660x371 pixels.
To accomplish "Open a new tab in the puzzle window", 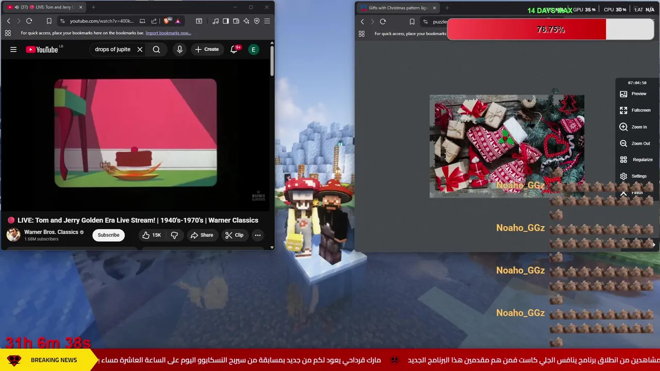I will pos(447,8).
